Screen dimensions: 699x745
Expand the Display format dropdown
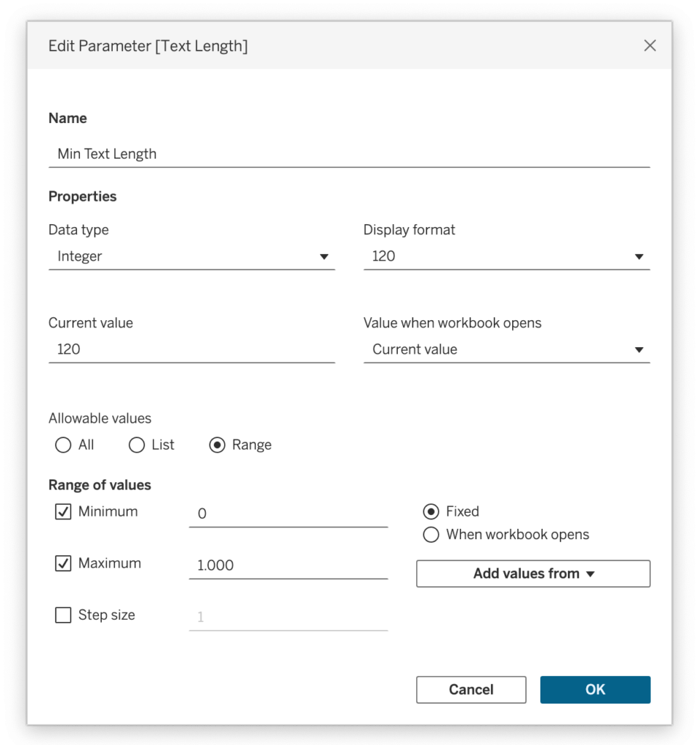coord(507,257)
